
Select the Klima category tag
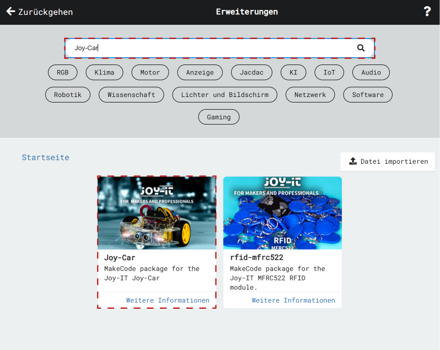click(104, 72)
